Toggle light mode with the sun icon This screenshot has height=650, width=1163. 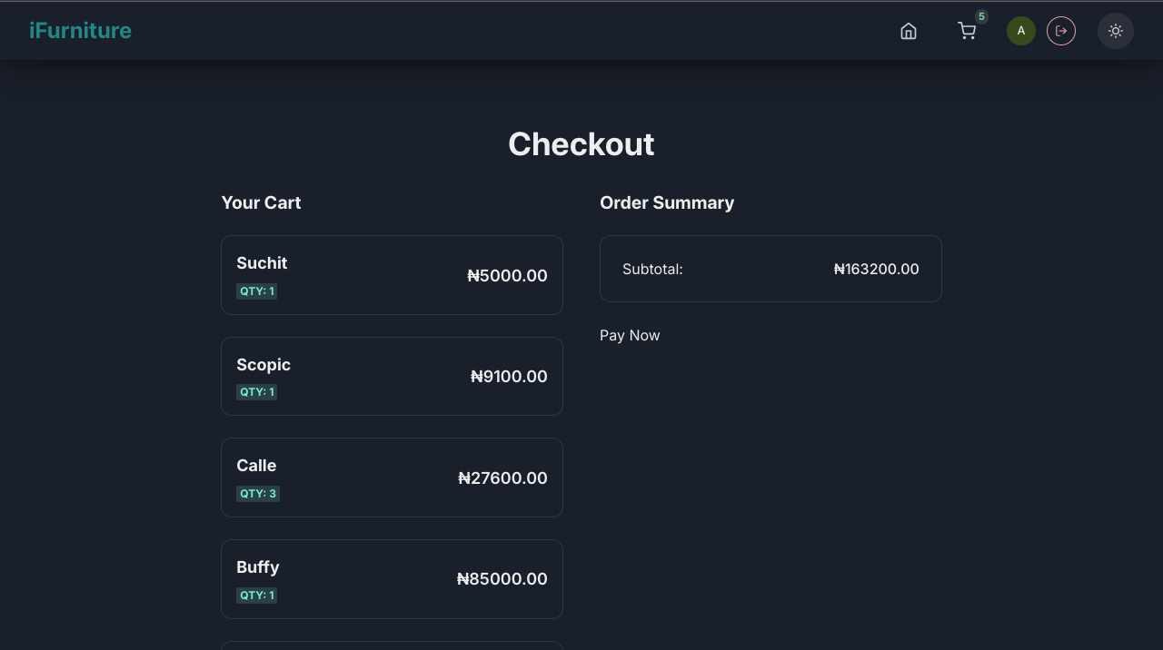(1115, 31)
